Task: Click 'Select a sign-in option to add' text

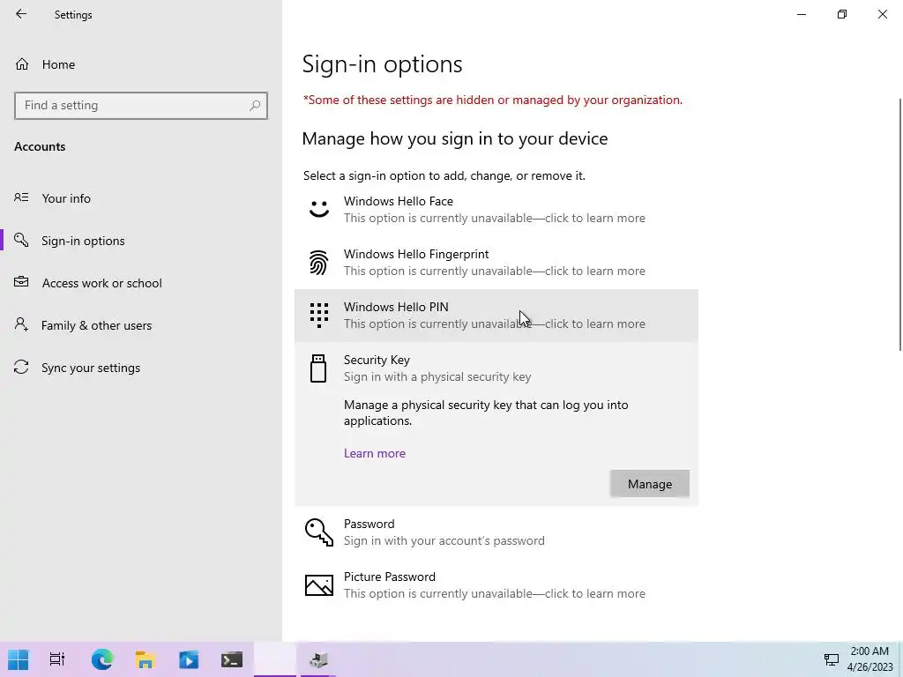Action: tap(444, 175)
